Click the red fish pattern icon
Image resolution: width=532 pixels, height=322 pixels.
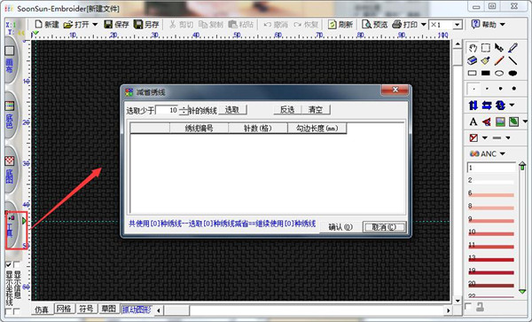tap(487, 122)
